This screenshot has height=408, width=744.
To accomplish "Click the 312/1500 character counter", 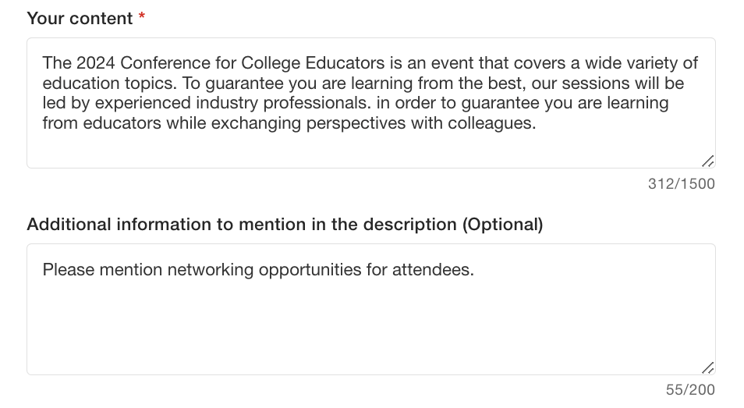I will [681, 184].
